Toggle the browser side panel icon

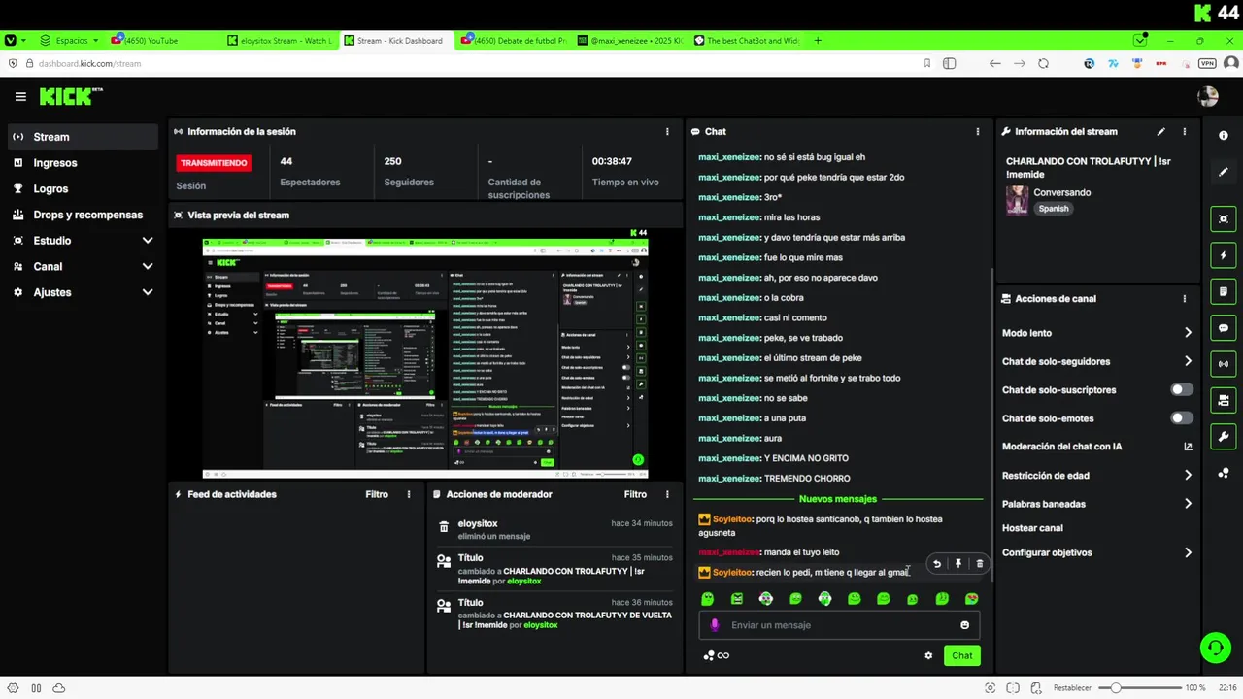click(950, 63)
